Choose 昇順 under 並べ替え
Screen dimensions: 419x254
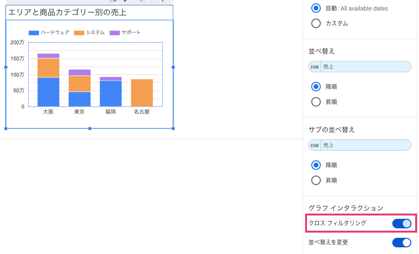point(316,102)
